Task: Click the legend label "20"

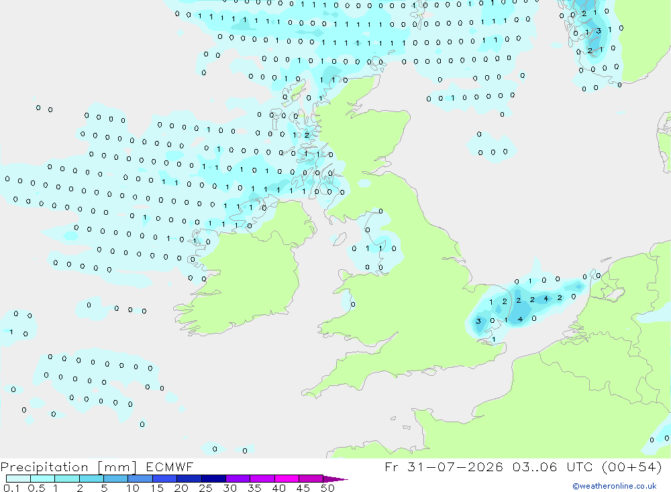Action: (181, 488)
